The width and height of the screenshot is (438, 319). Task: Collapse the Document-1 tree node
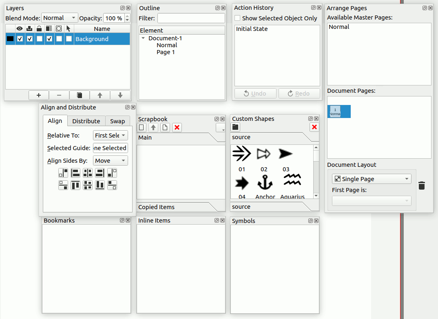[x=143, y=38]
